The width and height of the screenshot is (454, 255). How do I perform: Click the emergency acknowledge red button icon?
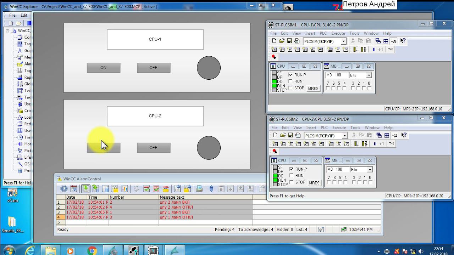[166, 189]
